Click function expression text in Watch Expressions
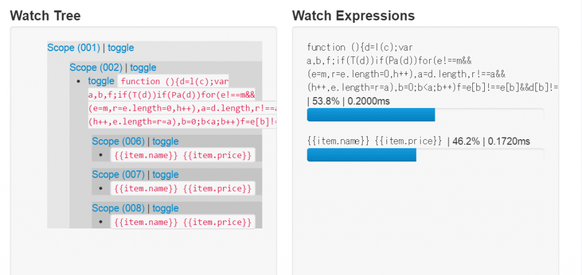 coord(421,67)
